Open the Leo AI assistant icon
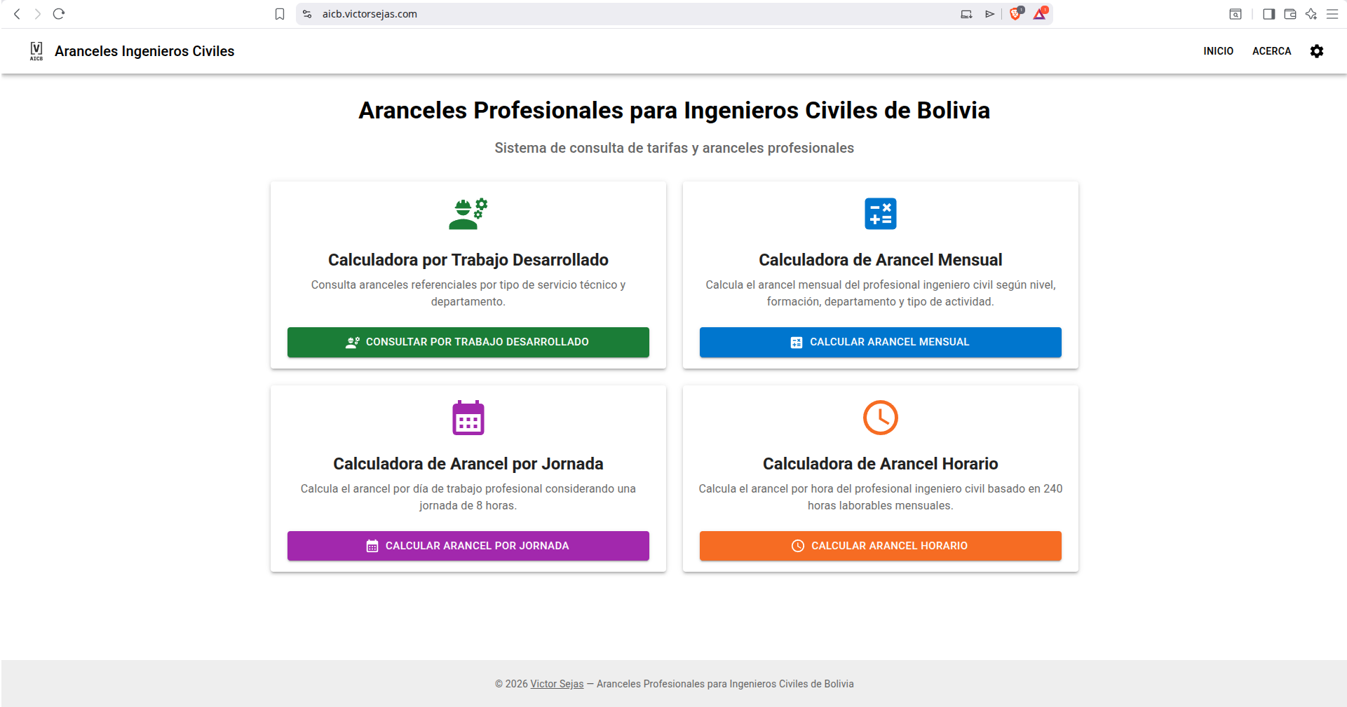1347x707 pixels. coord(1311,13)
